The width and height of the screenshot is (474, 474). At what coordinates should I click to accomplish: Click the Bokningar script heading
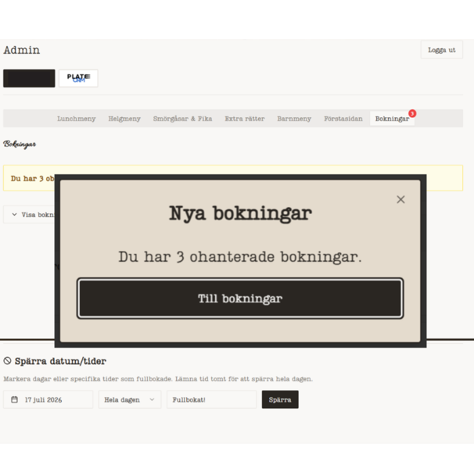pos(20,144)
